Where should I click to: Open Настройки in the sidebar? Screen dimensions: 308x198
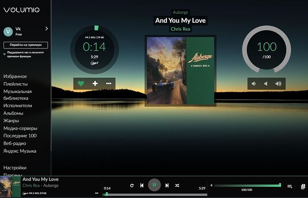click(x=15, y=168)
